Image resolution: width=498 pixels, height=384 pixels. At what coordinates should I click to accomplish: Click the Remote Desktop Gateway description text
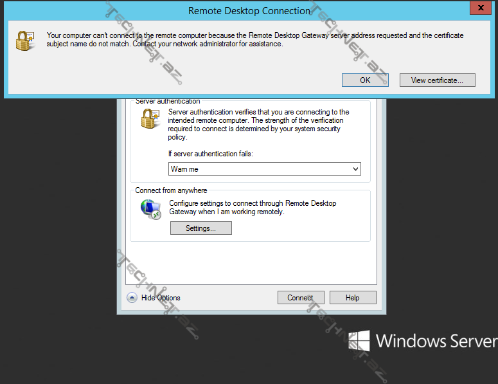click(253, 207)
